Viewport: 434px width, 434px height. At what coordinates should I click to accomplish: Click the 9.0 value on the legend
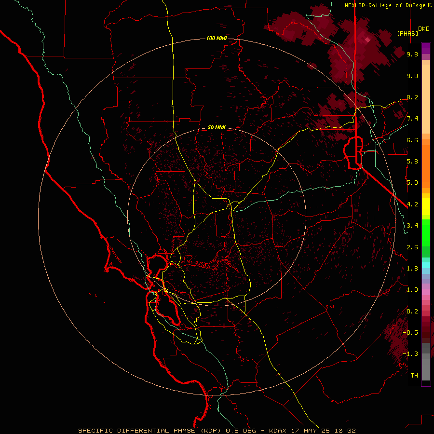tap(412, 76)
